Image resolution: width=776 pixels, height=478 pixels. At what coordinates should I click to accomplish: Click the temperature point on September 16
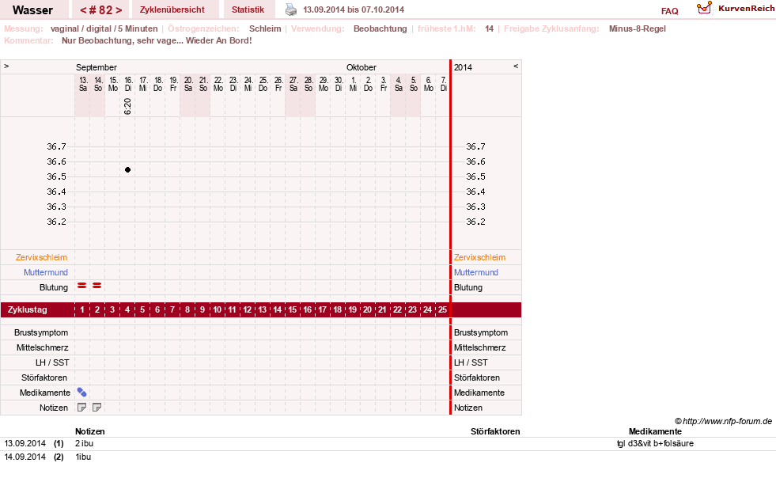[127, 170]
